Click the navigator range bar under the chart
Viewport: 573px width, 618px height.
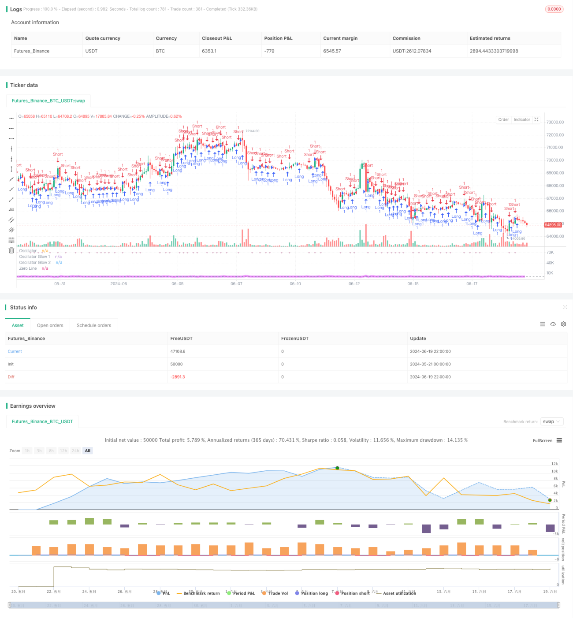tap(284, 605)
